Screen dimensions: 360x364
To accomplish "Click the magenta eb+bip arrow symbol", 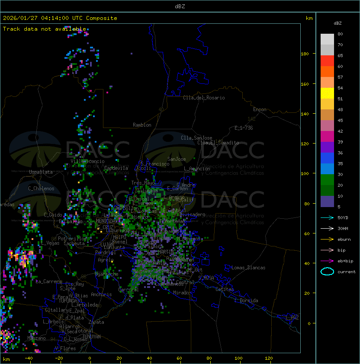I will 327,261.
